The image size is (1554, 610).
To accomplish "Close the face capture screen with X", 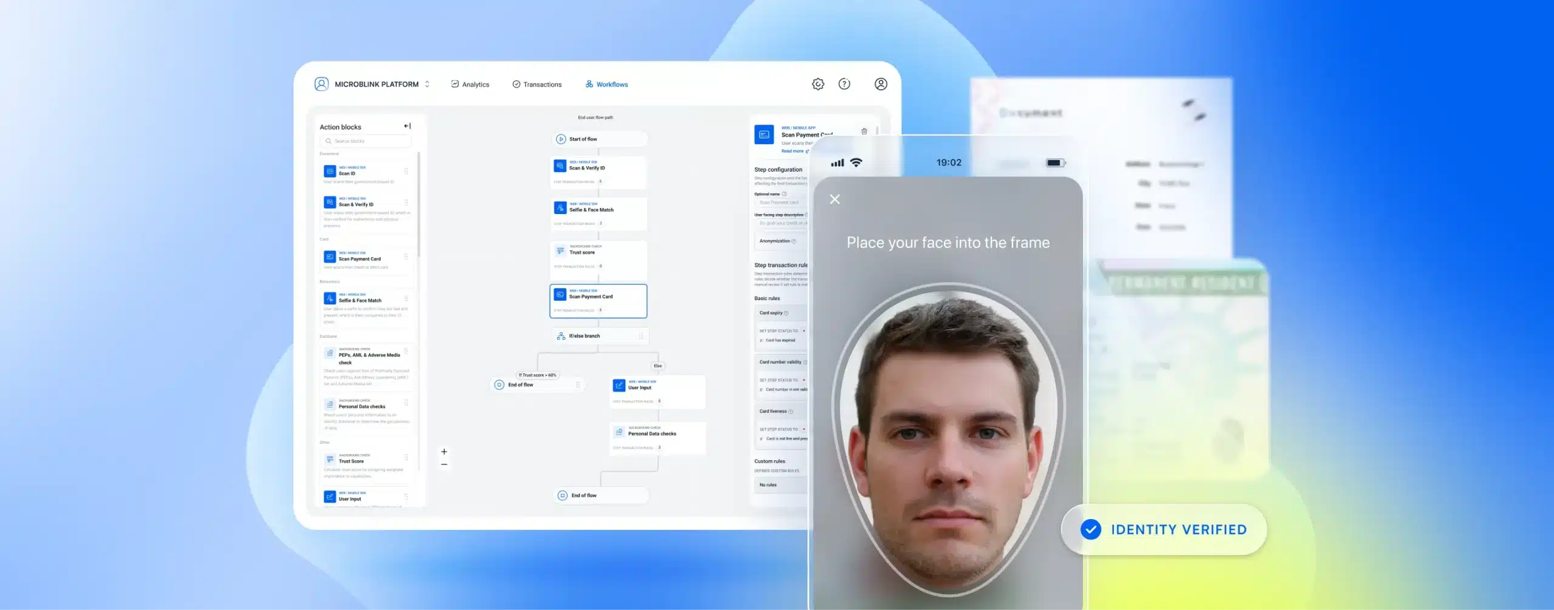I will coord(835,199).
